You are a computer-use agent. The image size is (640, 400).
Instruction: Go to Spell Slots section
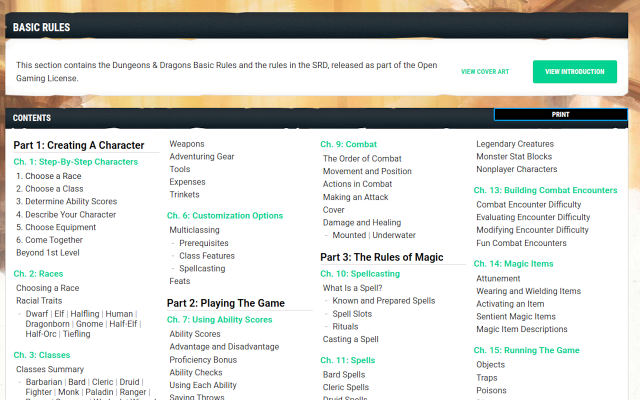(x=352, y=313)
